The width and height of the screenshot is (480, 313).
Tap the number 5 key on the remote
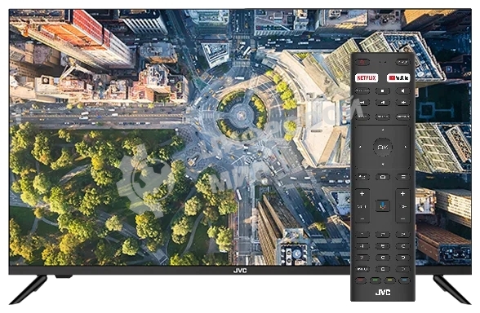point(383,246)
